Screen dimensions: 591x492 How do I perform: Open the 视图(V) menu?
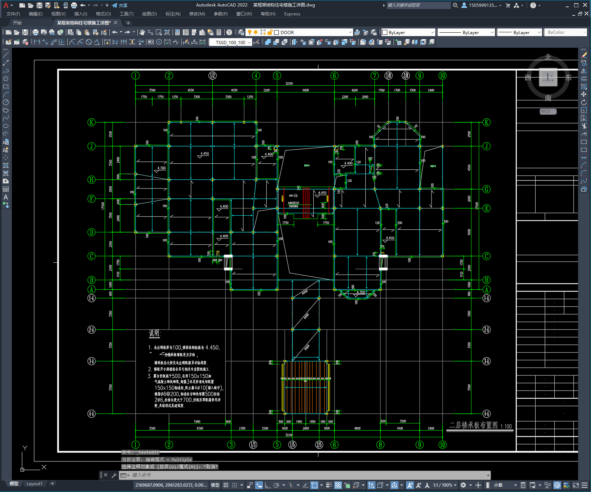[58, 14]
